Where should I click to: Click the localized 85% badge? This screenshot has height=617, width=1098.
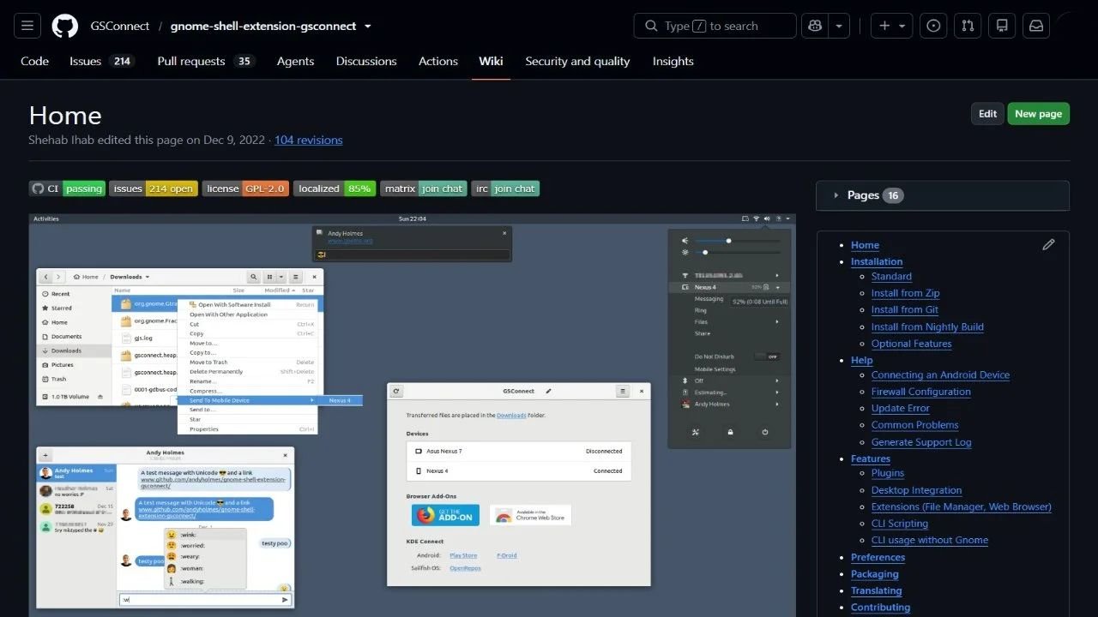(x=335, y=189)
